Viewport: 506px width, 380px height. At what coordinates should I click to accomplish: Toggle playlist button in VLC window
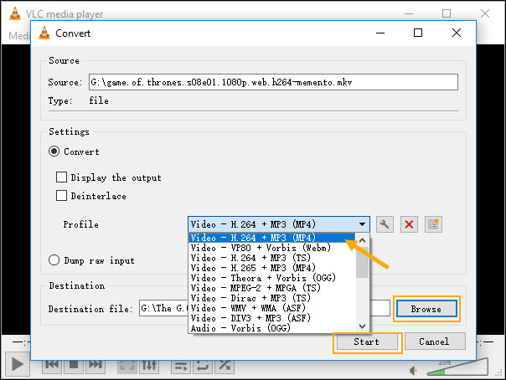pos(181,366)
